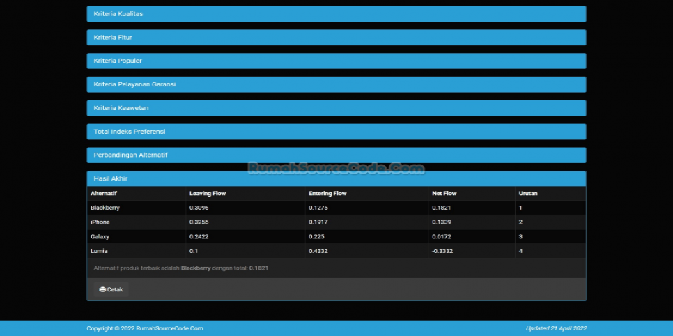The image size is (673, 336).
Task: Open the Perbandingan Alternatif section
Action: point(130,155)
